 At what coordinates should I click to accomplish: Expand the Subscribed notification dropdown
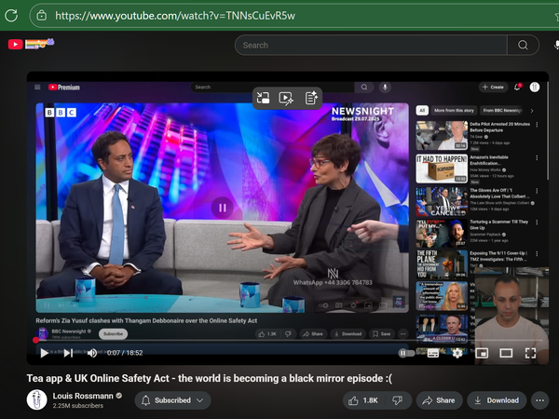point(172,400)
